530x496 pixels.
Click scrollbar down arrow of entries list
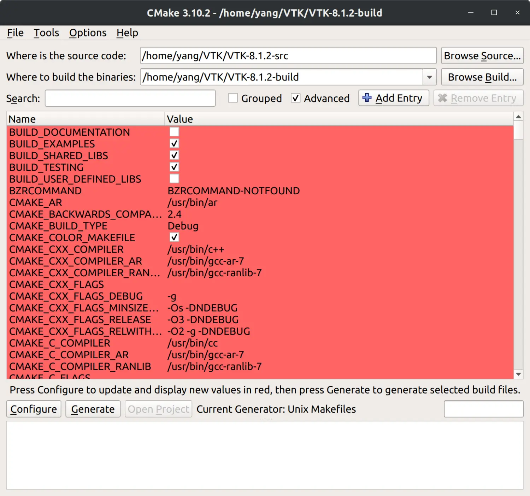518,374
